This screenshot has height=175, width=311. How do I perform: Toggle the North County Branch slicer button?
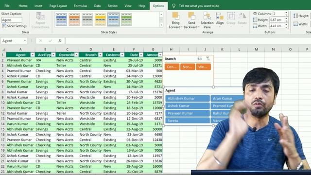click(188, 67)
